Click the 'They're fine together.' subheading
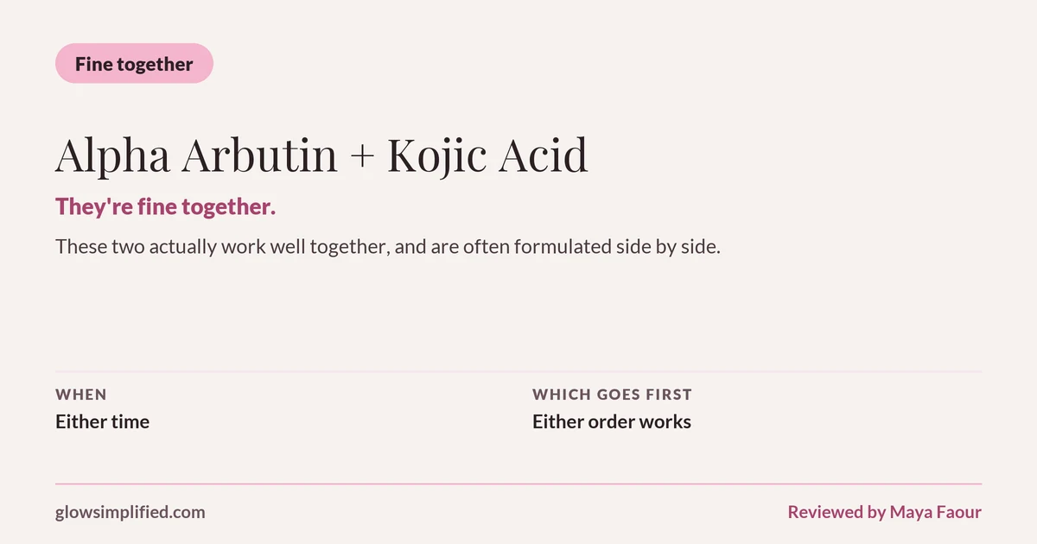Viewport: 1037px width, 544px height. (x=165, y=207)
